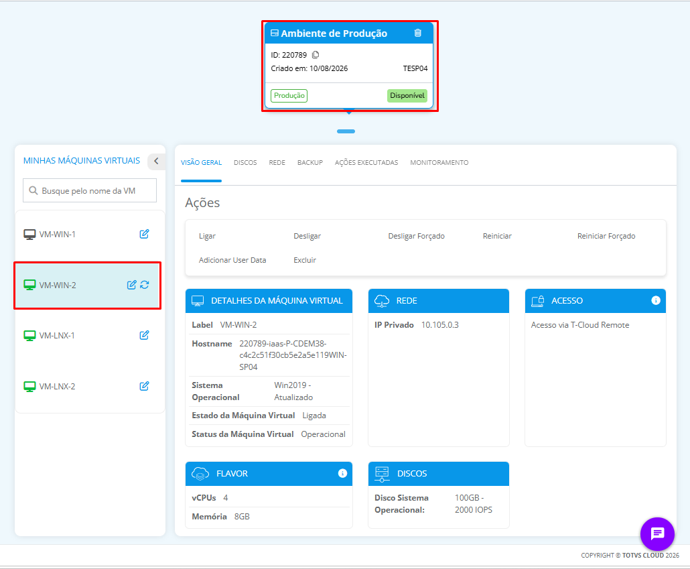Image resolution: width=690 pixels, height=569 pixels.
Task: Click the Ligada machine state value
Action: [x=314, y=416]
